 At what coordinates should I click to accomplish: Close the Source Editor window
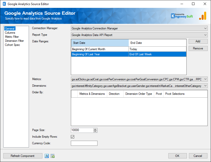point(205,4)
